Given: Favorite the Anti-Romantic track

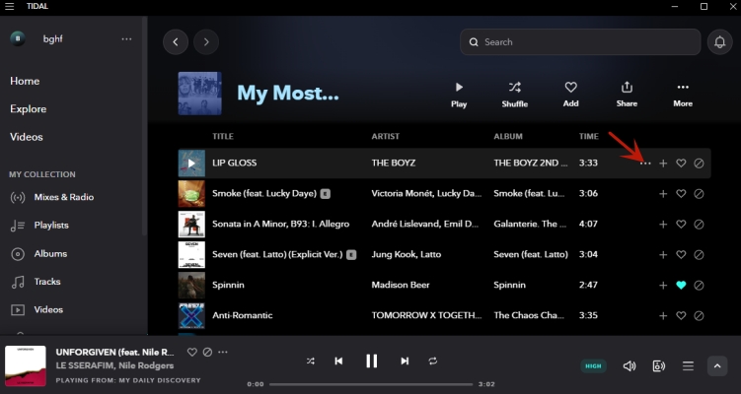Looking at the screenshot, I should tap(681, 315).
